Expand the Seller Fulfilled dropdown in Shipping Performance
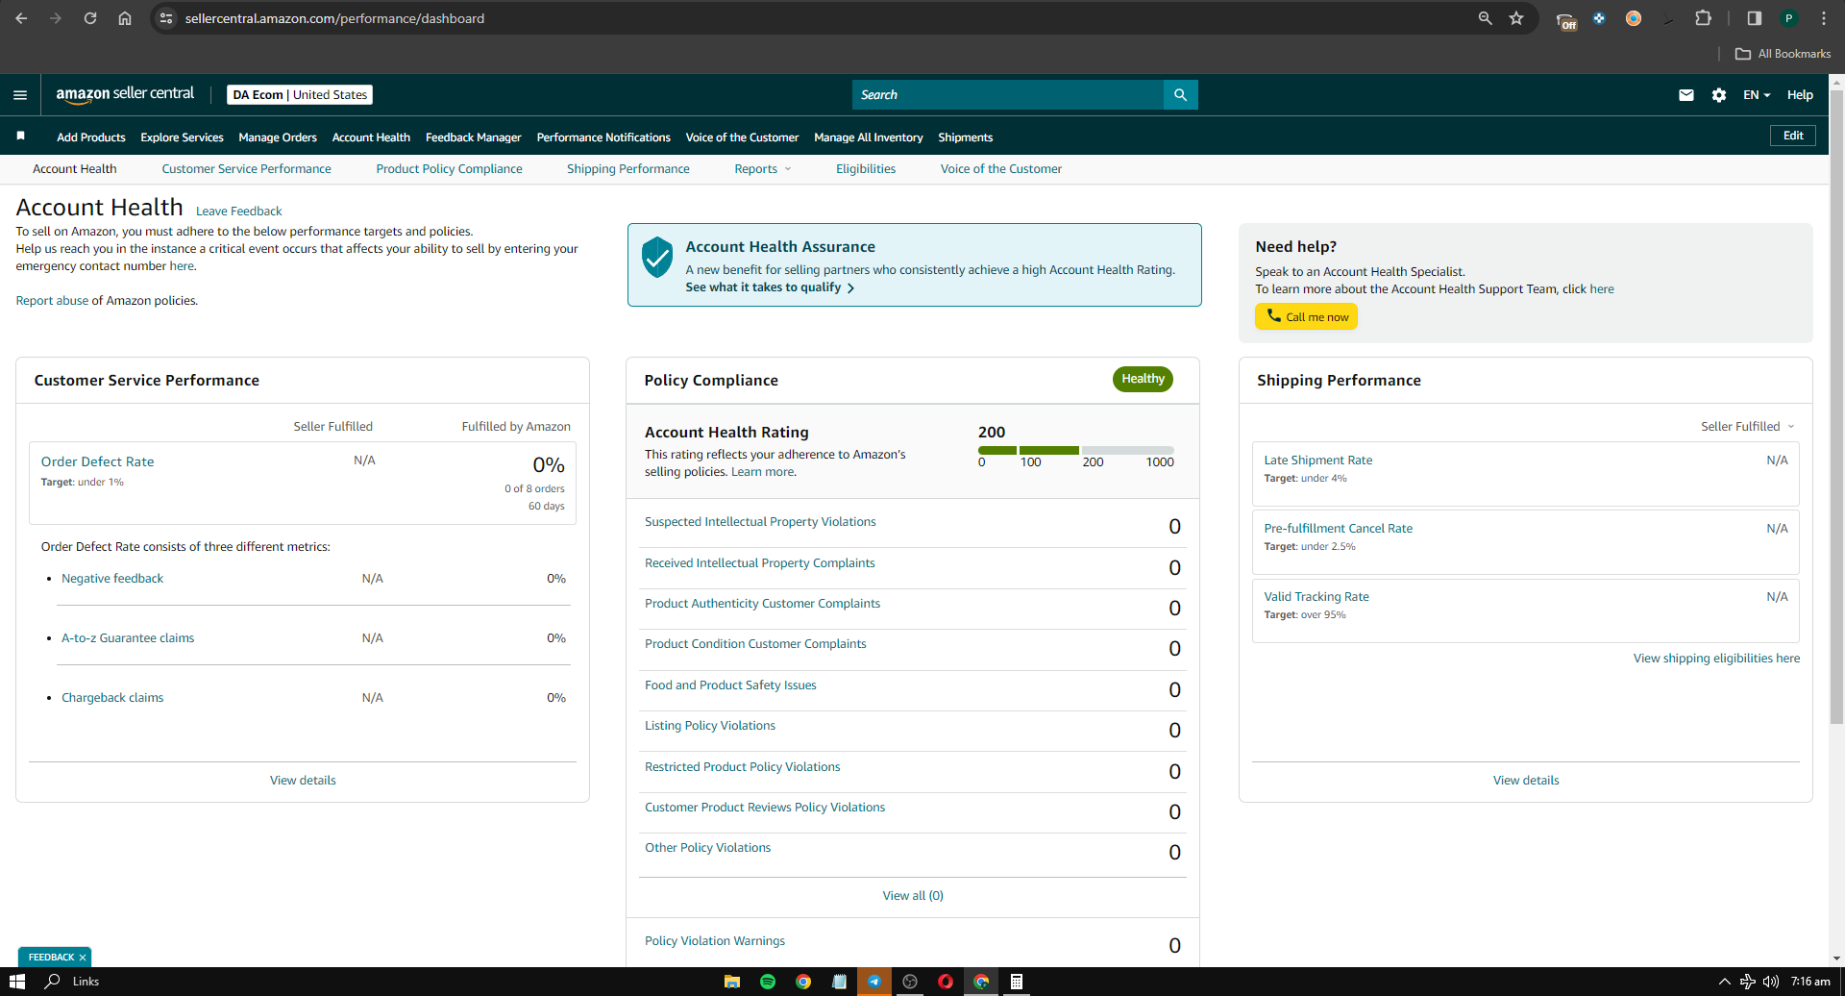 (x=1748, y=427)
